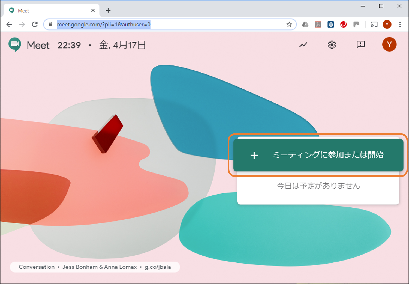Go back with browser back arrow
The height and width of the screenshot is (284, 409).
click(x=9, y=25)
